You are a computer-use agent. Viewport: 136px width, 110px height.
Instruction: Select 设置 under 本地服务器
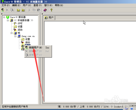coord(20,27)
